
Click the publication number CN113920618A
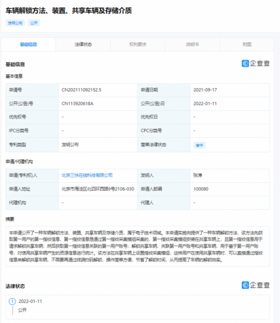click(78, 103)
